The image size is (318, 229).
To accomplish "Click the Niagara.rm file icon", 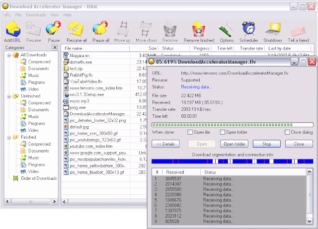I will pyautogui.click(x=66, y=55).
